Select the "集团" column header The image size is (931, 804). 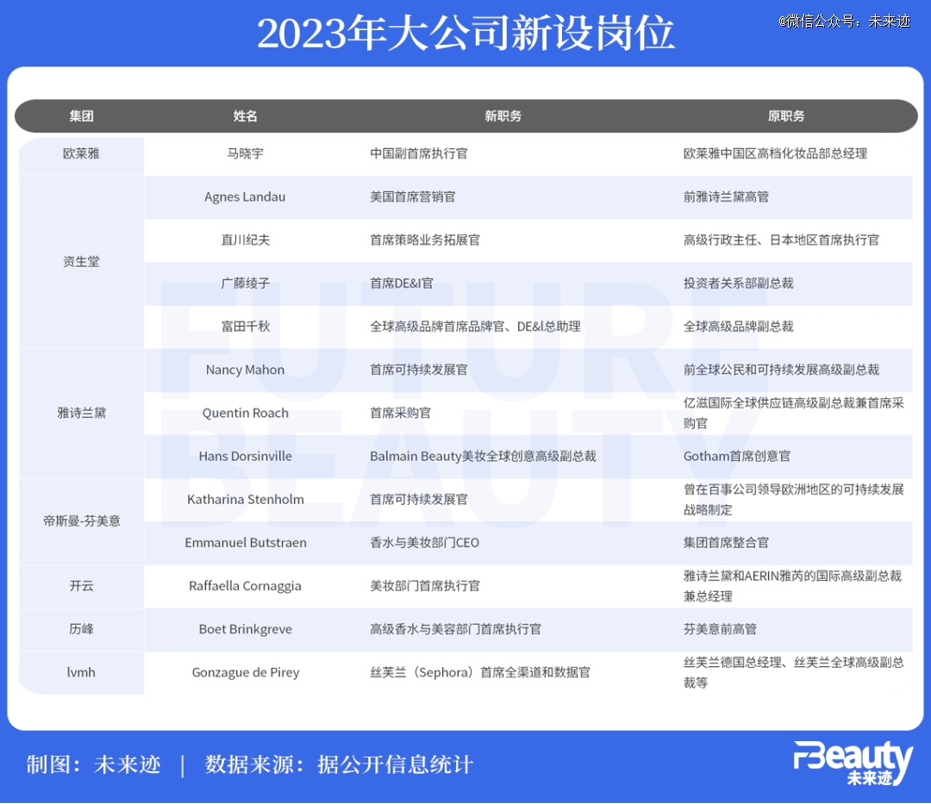click(81, 116)
